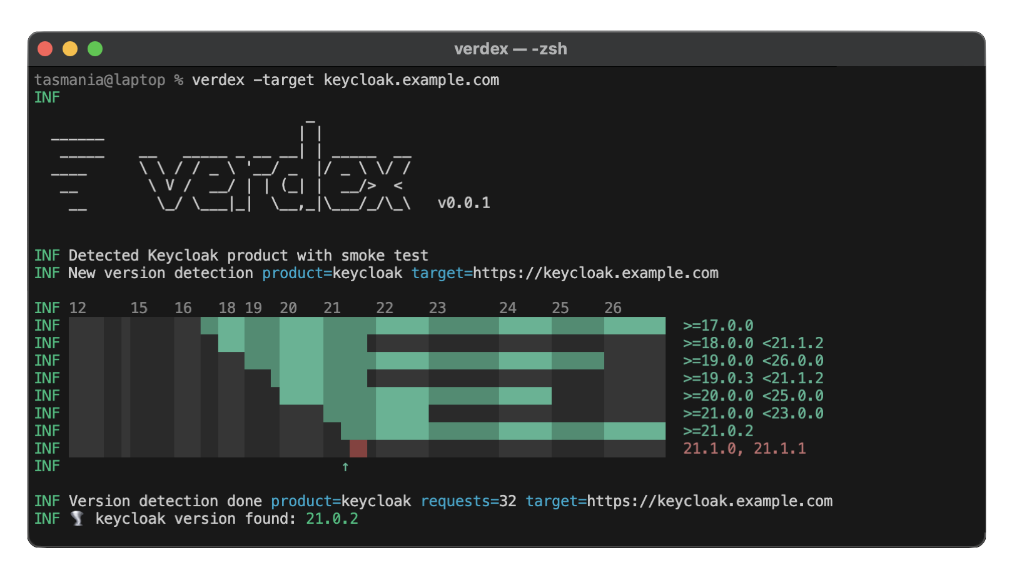
Task: Click the '12' version axis label
Action: pyautogui.click(x=78, y=308)
